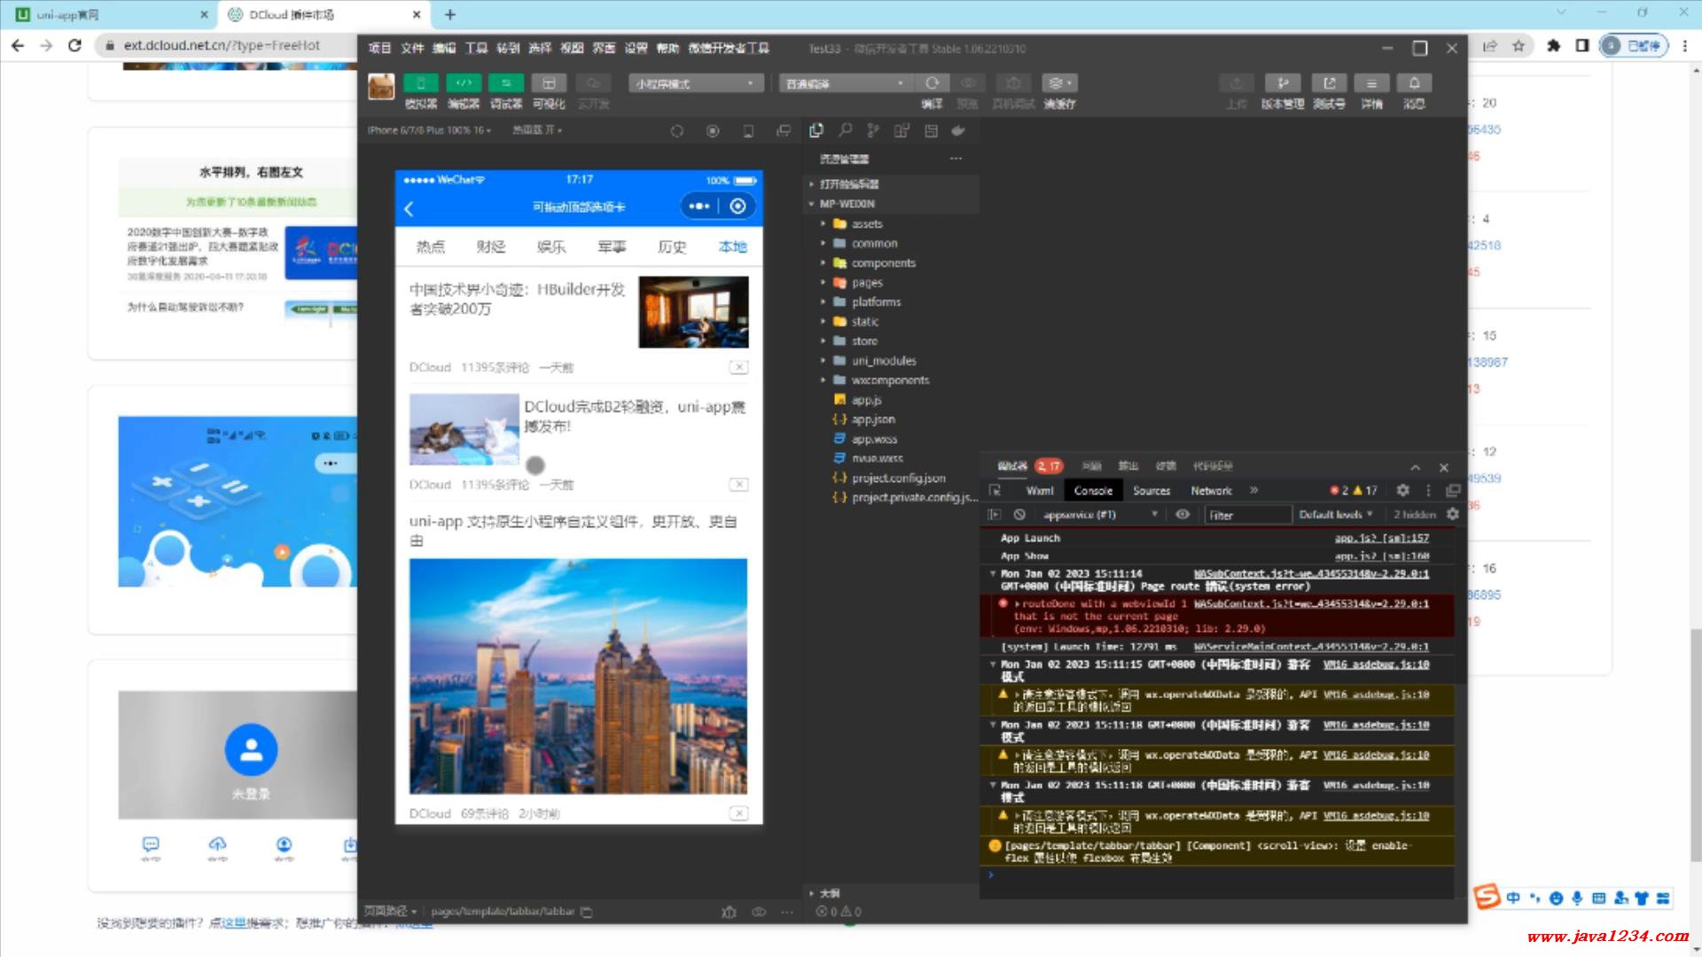
Task: Show more debugger tabs with chevron
Action: point(1253,490)
